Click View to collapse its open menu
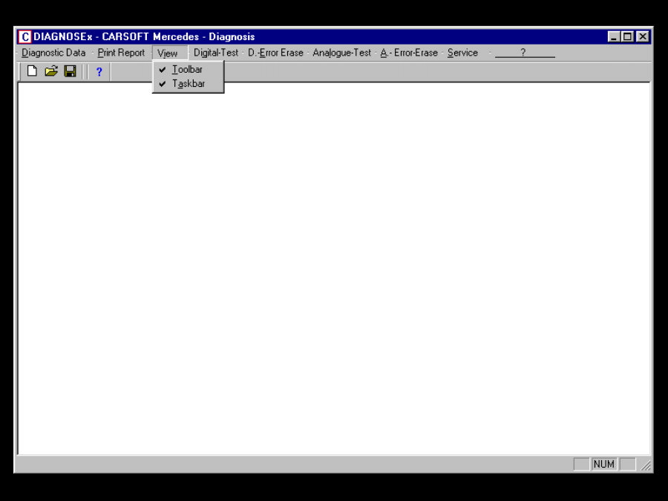The width and height of the screenshot is (668, 501). [x=169, y=52]
